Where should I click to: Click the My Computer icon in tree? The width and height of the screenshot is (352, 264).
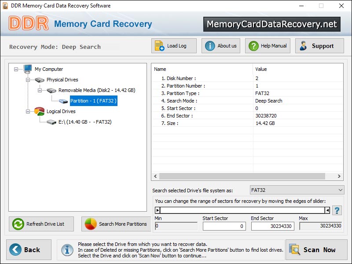click(x=28, y=69)
